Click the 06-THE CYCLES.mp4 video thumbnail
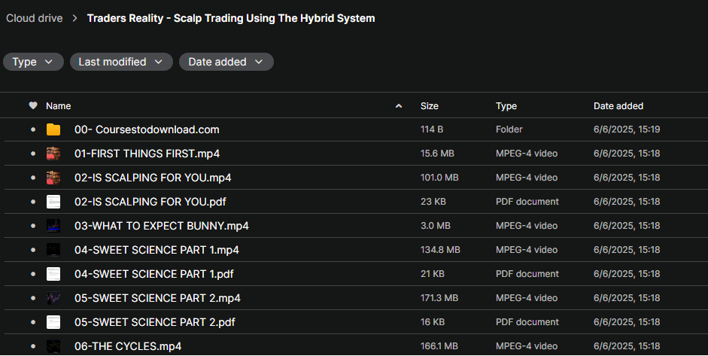The width and height of the screenshot is (708, 356). coord(53,346)
